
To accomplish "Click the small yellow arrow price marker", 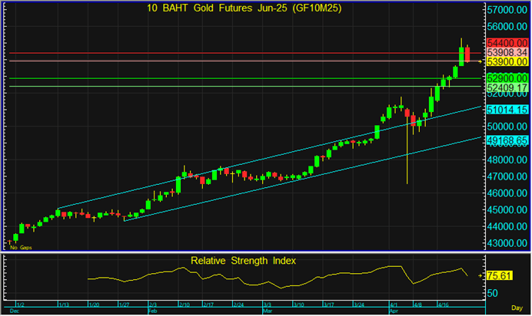I will (x=480, y=61).
